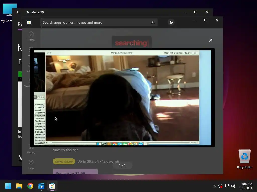
Task: Go to Home in Store sidebar
Action: (31, 36)
